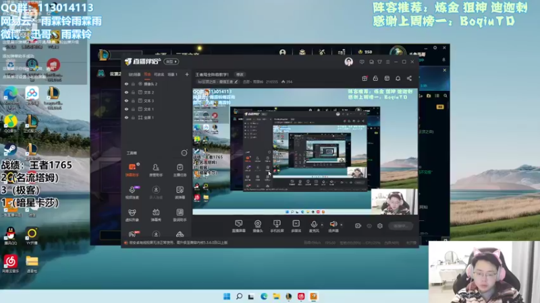Open Windows taskbar search
Image resolution: width=540 pixels, height=303 pixels.
tap(239, 296)
